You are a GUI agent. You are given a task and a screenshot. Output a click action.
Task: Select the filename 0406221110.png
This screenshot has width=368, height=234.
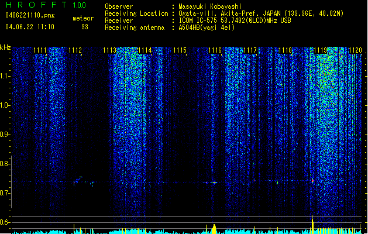coord(30,15)
